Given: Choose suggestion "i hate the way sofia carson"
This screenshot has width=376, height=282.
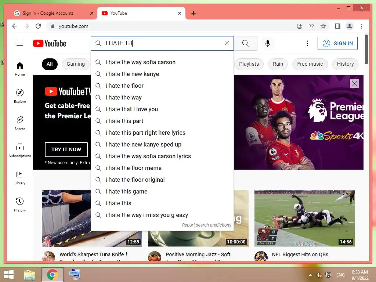Looking at the screenshot, I should pyautogui.click(x=162, y=62).
